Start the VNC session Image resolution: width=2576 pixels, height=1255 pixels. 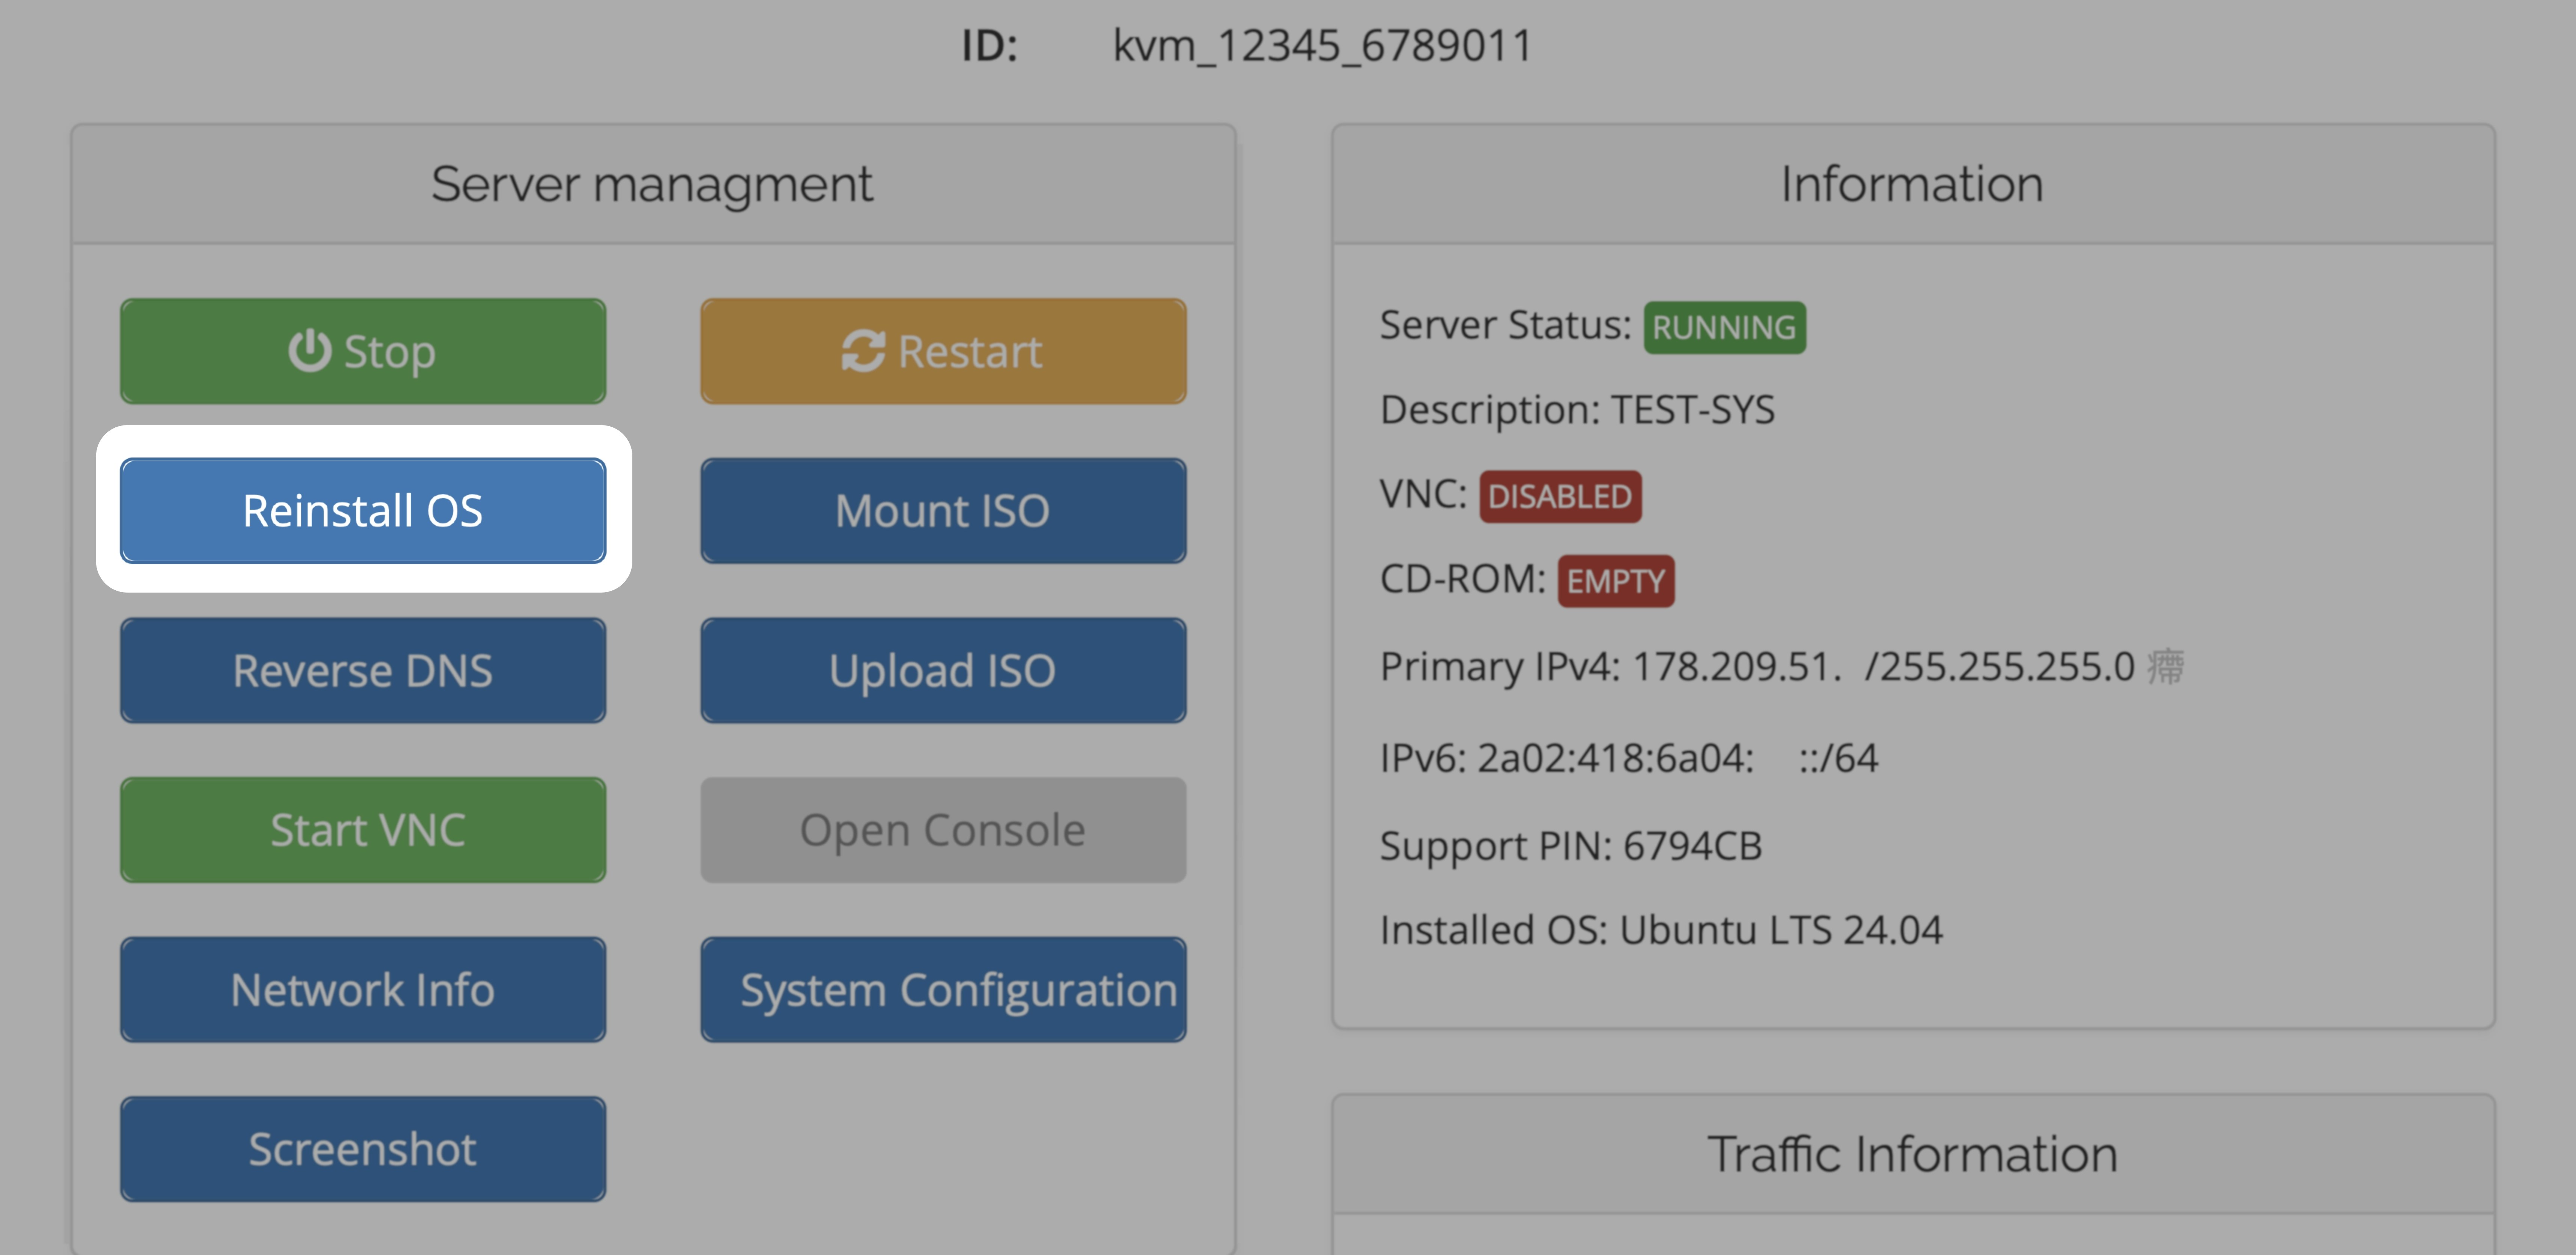click(363, 830)
